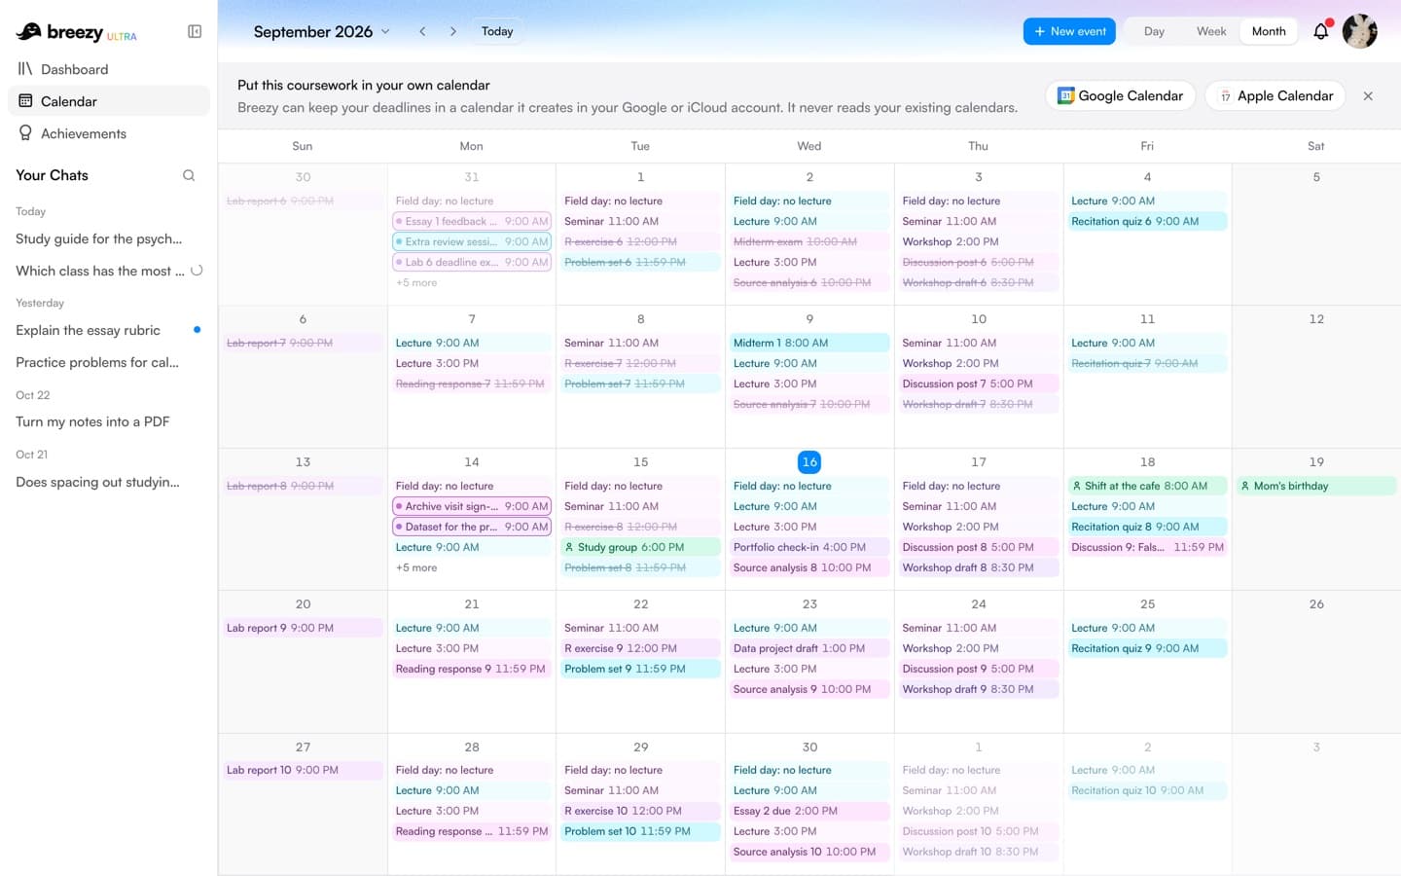Open 'Study group 6:00 PM' event
The image size is (1401, 876).
(640, 547)
